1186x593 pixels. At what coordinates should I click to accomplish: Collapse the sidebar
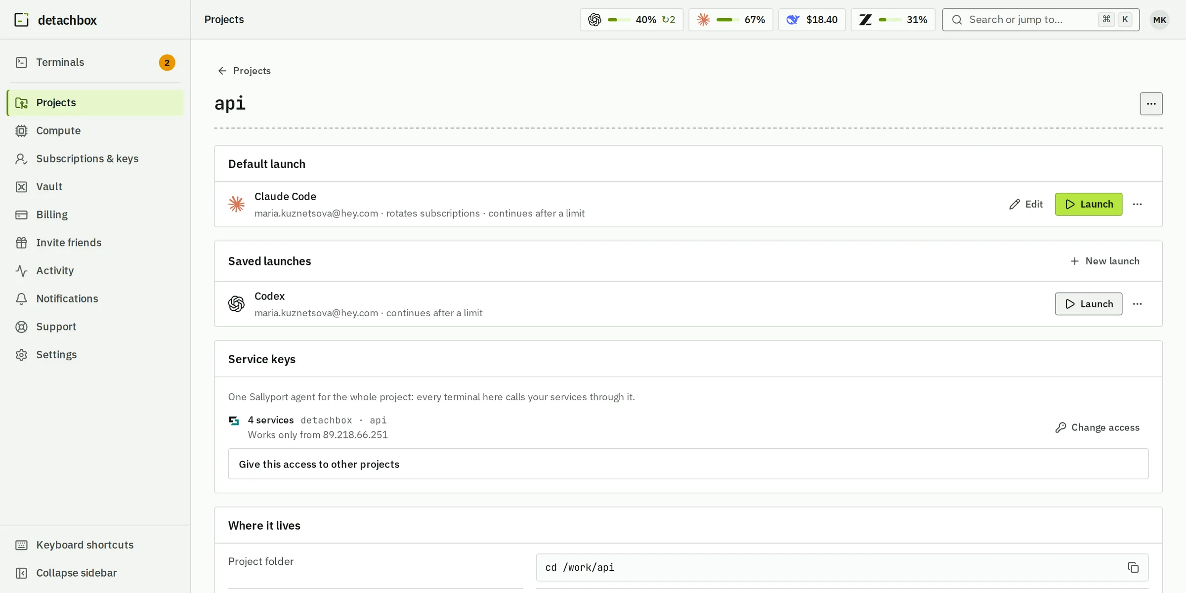click(x=95, y=573)
